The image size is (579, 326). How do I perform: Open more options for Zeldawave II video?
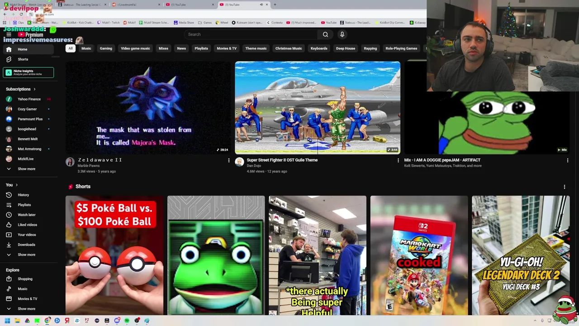(x=228, y=160)
